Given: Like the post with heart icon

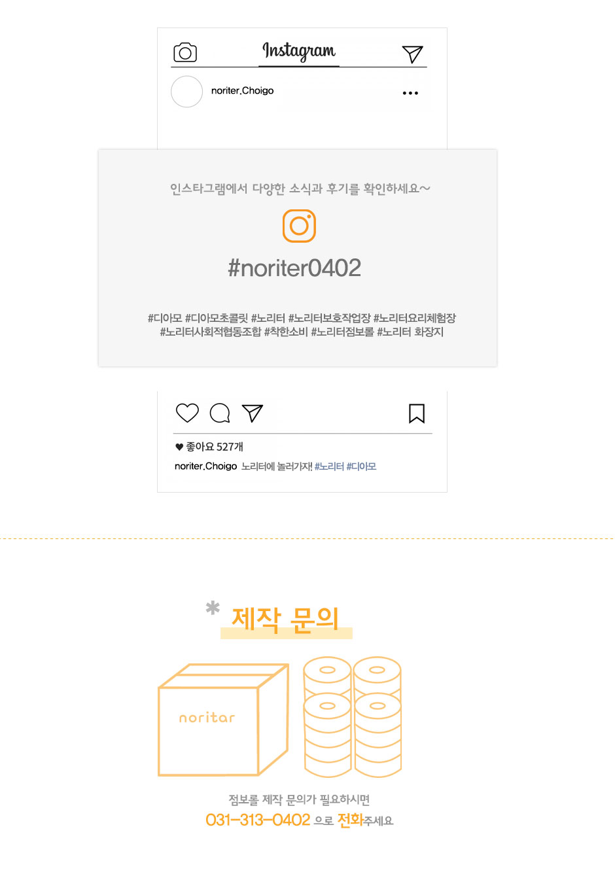Looking at the screenshot, I should click(187, 413).
